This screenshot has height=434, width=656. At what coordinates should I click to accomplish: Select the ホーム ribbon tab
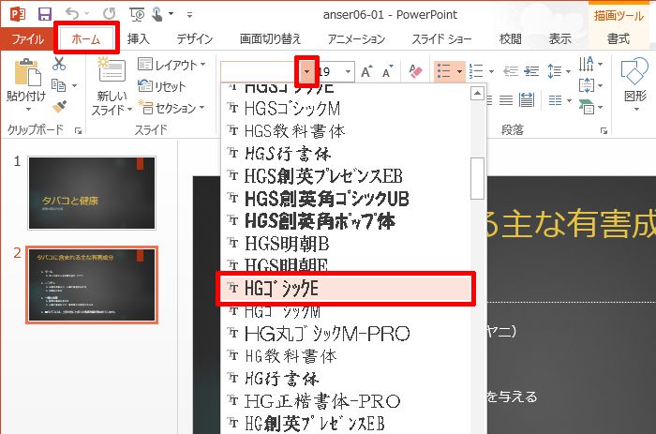(x=86, y=39)
